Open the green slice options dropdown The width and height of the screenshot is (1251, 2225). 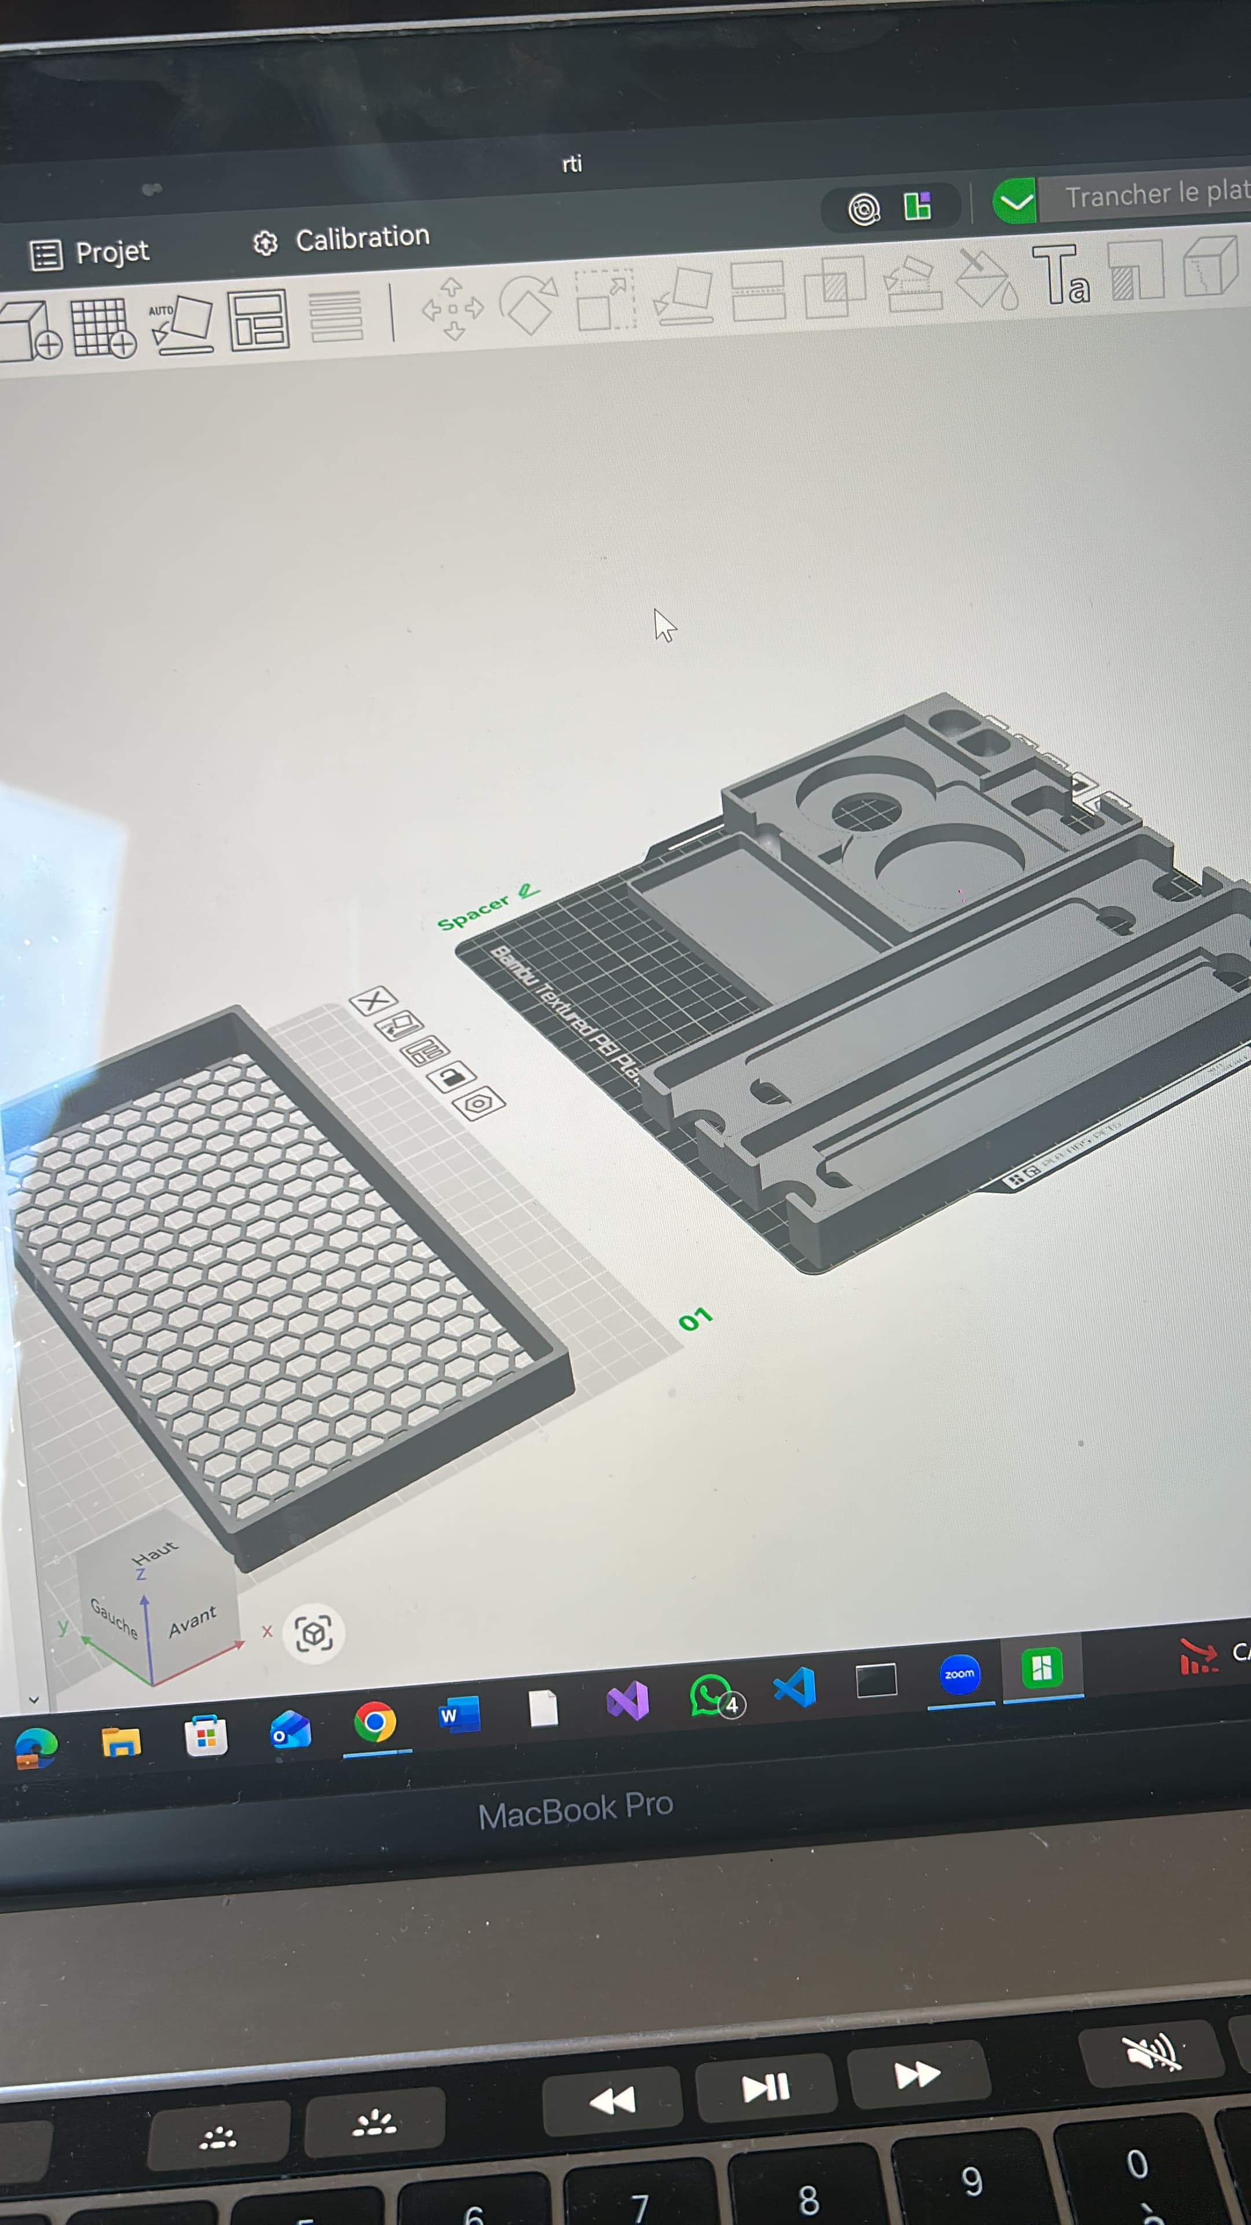click(1015, 202)
